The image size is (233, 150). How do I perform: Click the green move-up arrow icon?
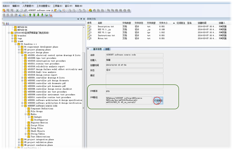click(30, 15)
